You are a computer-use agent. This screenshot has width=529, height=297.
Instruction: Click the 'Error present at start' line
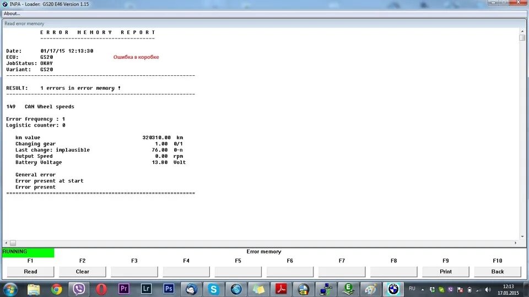tap(49, 181)
